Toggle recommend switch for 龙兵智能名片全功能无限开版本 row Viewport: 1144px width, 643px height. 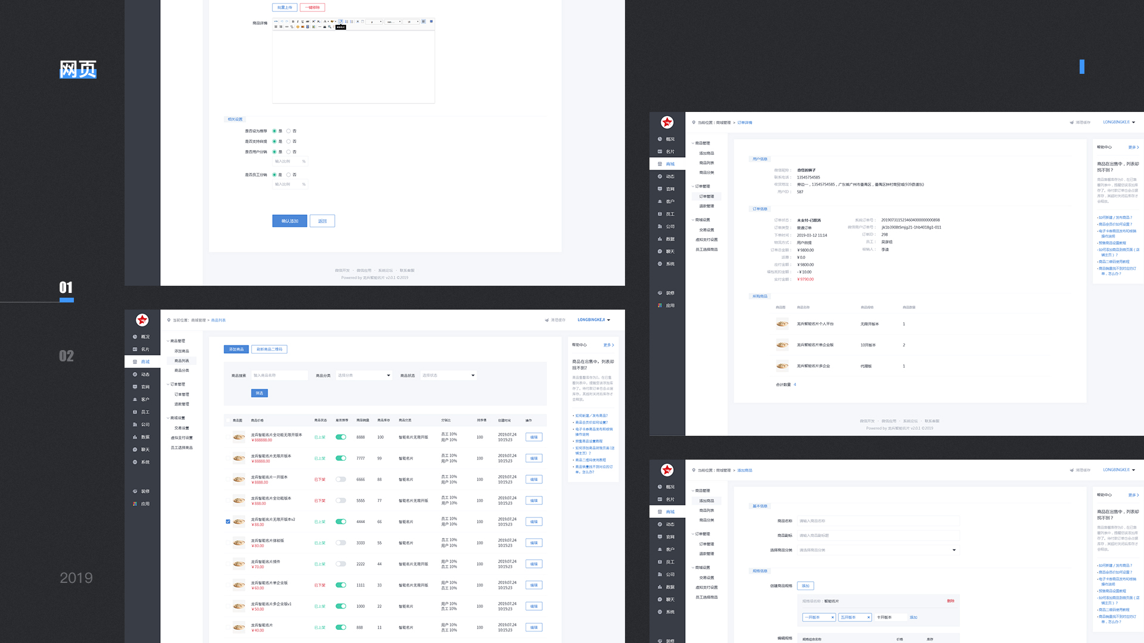(x=341, y=437)
